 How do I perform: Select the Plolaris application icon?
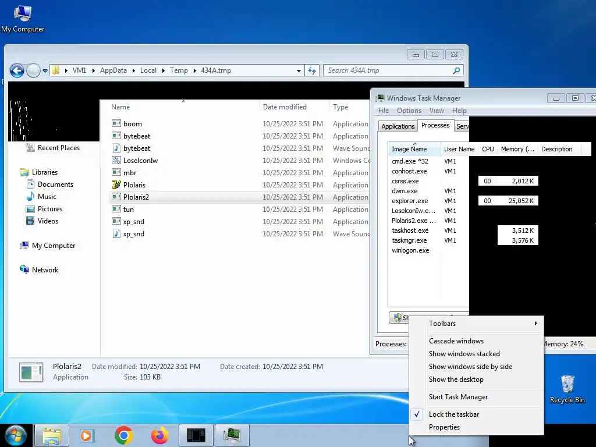click(x=116, y=185)
